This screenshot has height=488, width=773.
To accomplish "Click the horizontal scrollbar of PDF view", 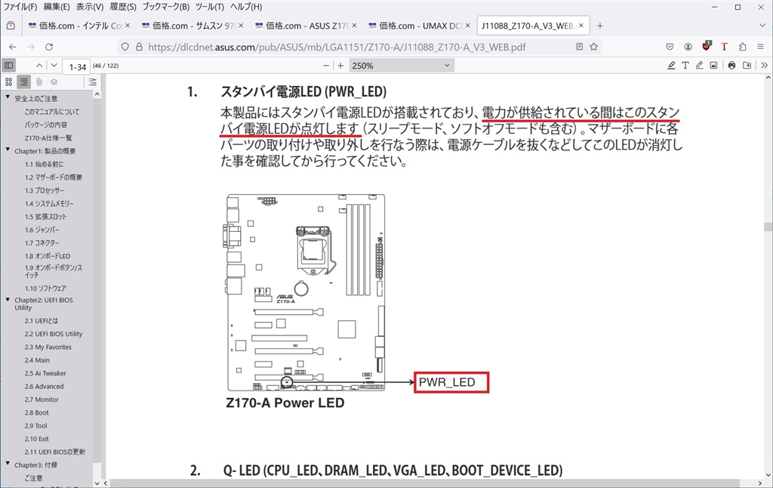I will (423, 483).
